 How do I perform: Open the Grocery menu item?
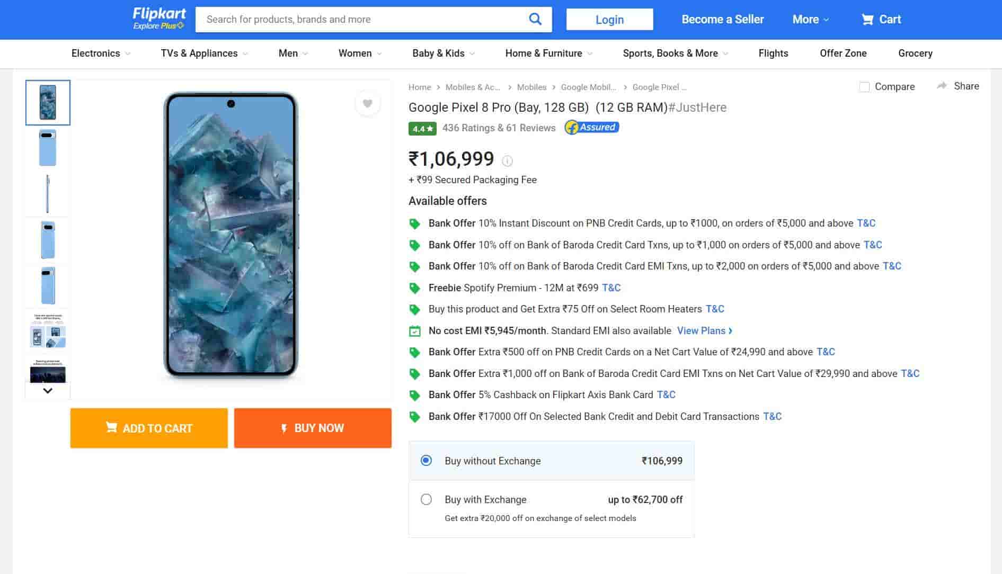tap(915, 53)
